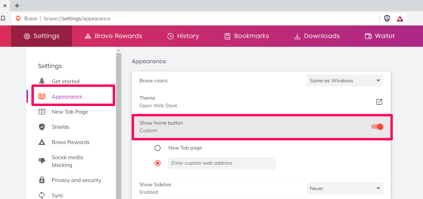This screenshot has height=199, width=423.
Task: Open the Wallet tab
Action: 380,36
